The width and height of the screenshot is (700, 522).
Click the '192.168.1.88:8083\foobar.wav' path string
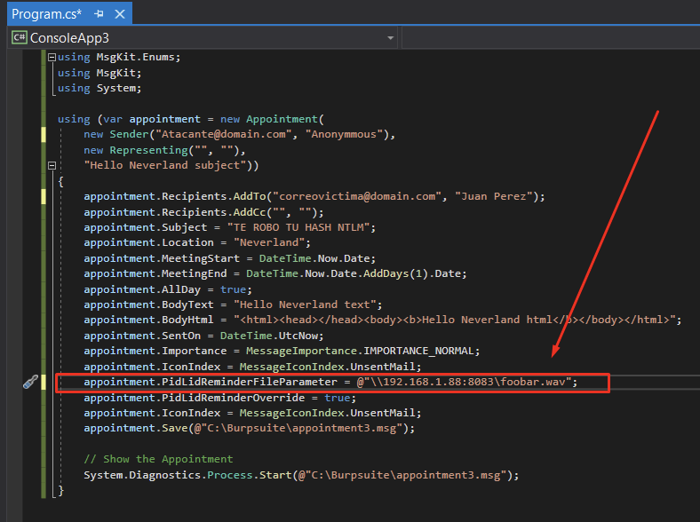point(467,382)
